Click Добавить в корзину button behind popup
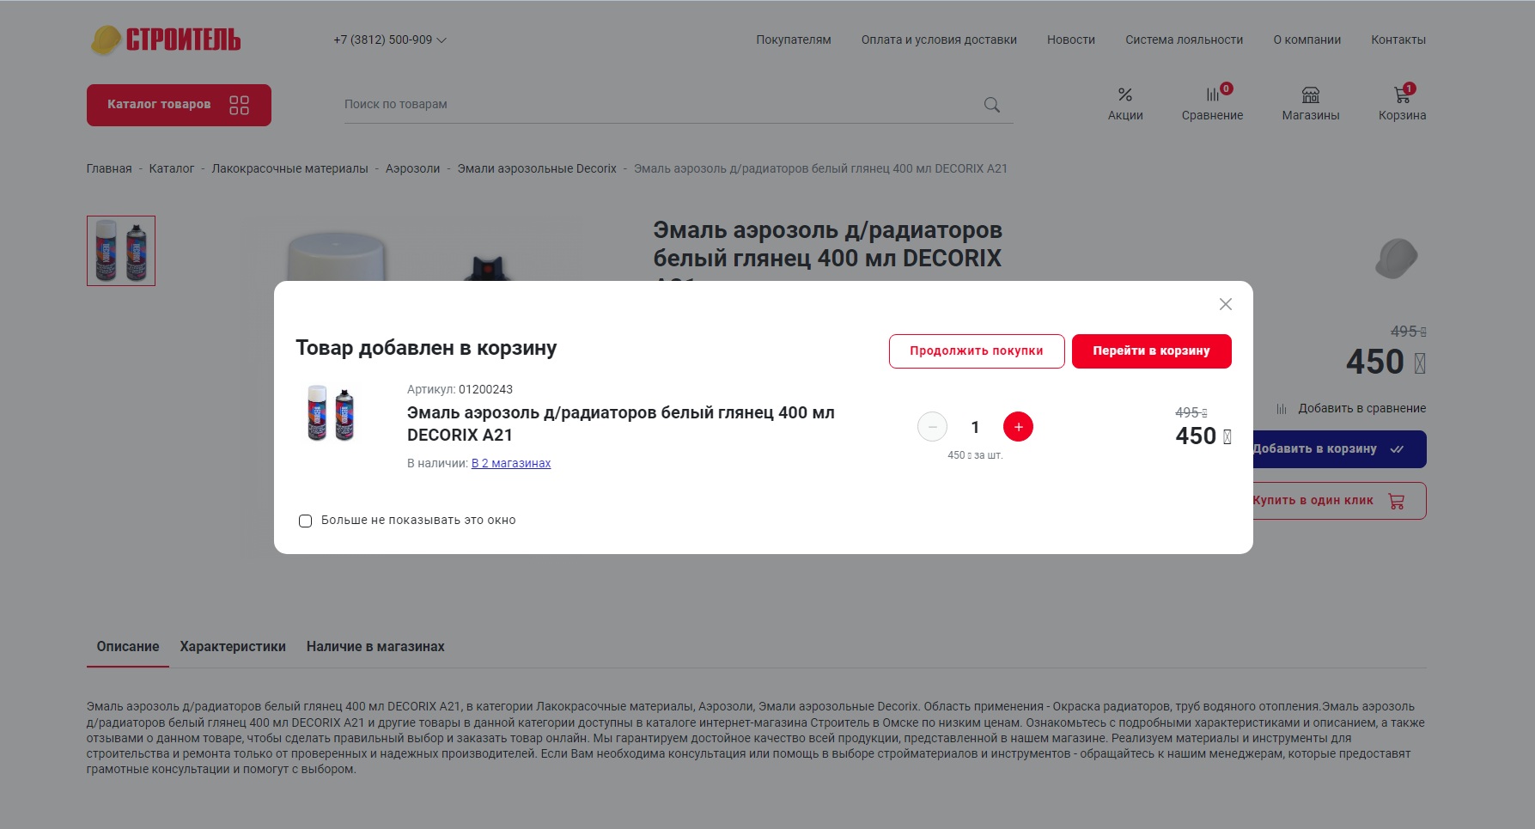Image resolution: width=1535 pixels, height=829 pixels. click(1339, 449)
